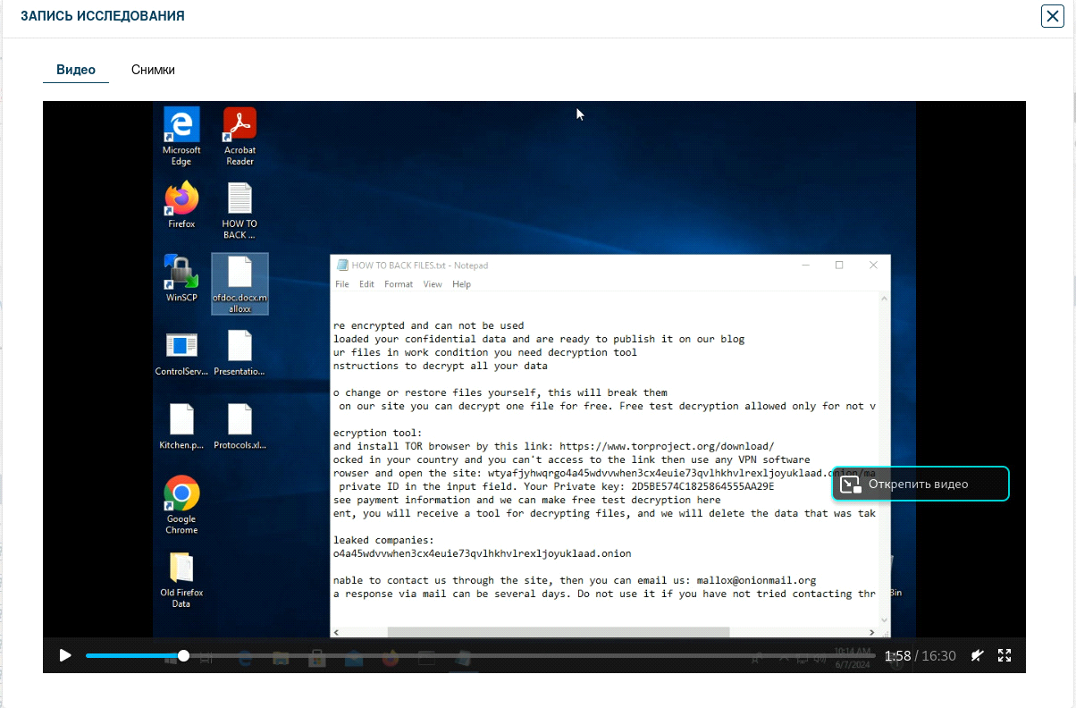1076x708 pixels.
Task: Play the recorded video
Action: pyautogui.click(x=65, y=655)
